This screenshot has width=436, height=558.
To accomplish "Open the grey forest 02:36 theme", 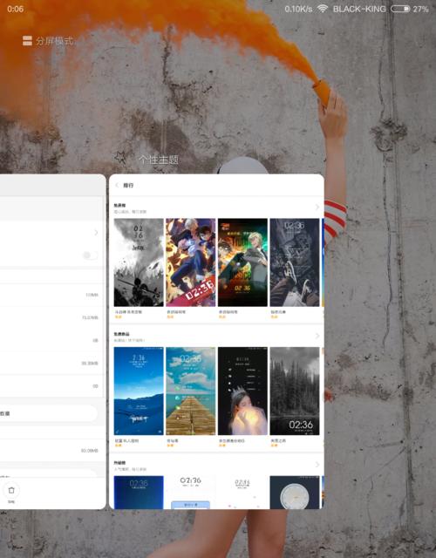I will (x=295, y=391).
